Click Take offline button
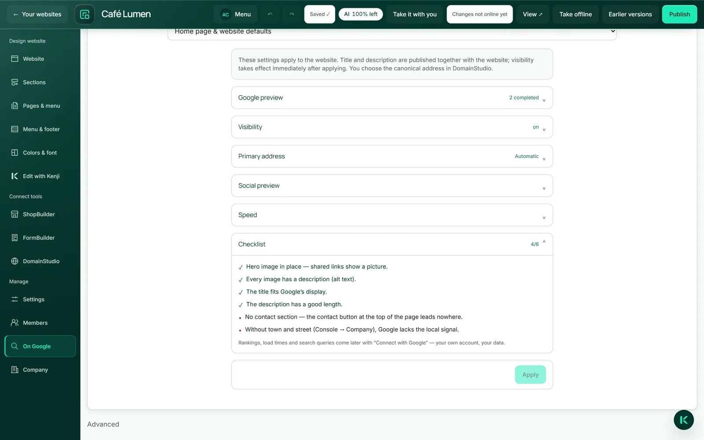 pyautogui.click(x=576, y=14)
